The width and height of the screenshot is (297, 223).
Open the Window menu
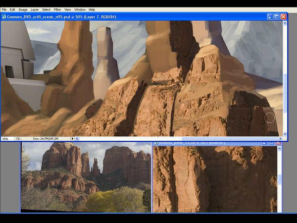pyautogui.click(x=80, y=9)
